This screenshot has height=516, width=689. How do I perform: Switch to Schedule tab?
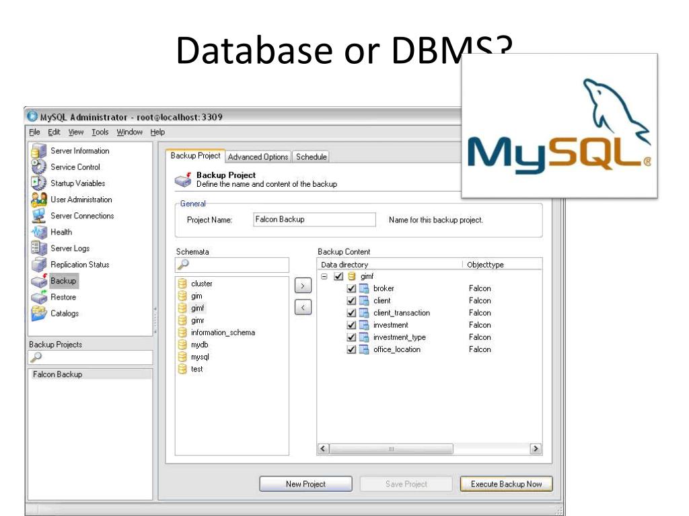click(311, 157)
